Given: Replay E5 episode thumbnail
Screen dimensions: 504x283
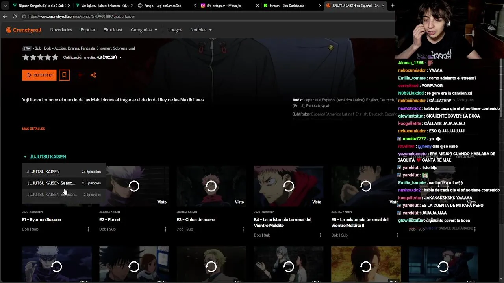Looking at the screenshot, I should pos(366,186).
